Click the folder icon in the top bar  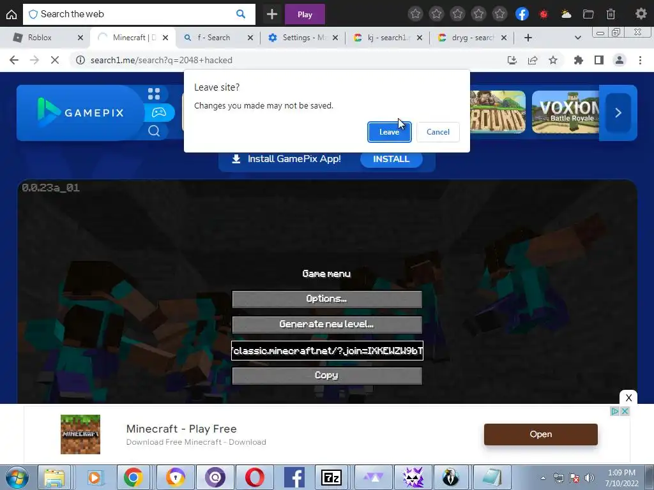point(588,14)
